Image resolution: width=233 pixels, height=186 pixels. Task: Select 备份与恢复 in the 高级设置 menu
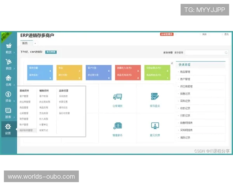tap(64, 113)
